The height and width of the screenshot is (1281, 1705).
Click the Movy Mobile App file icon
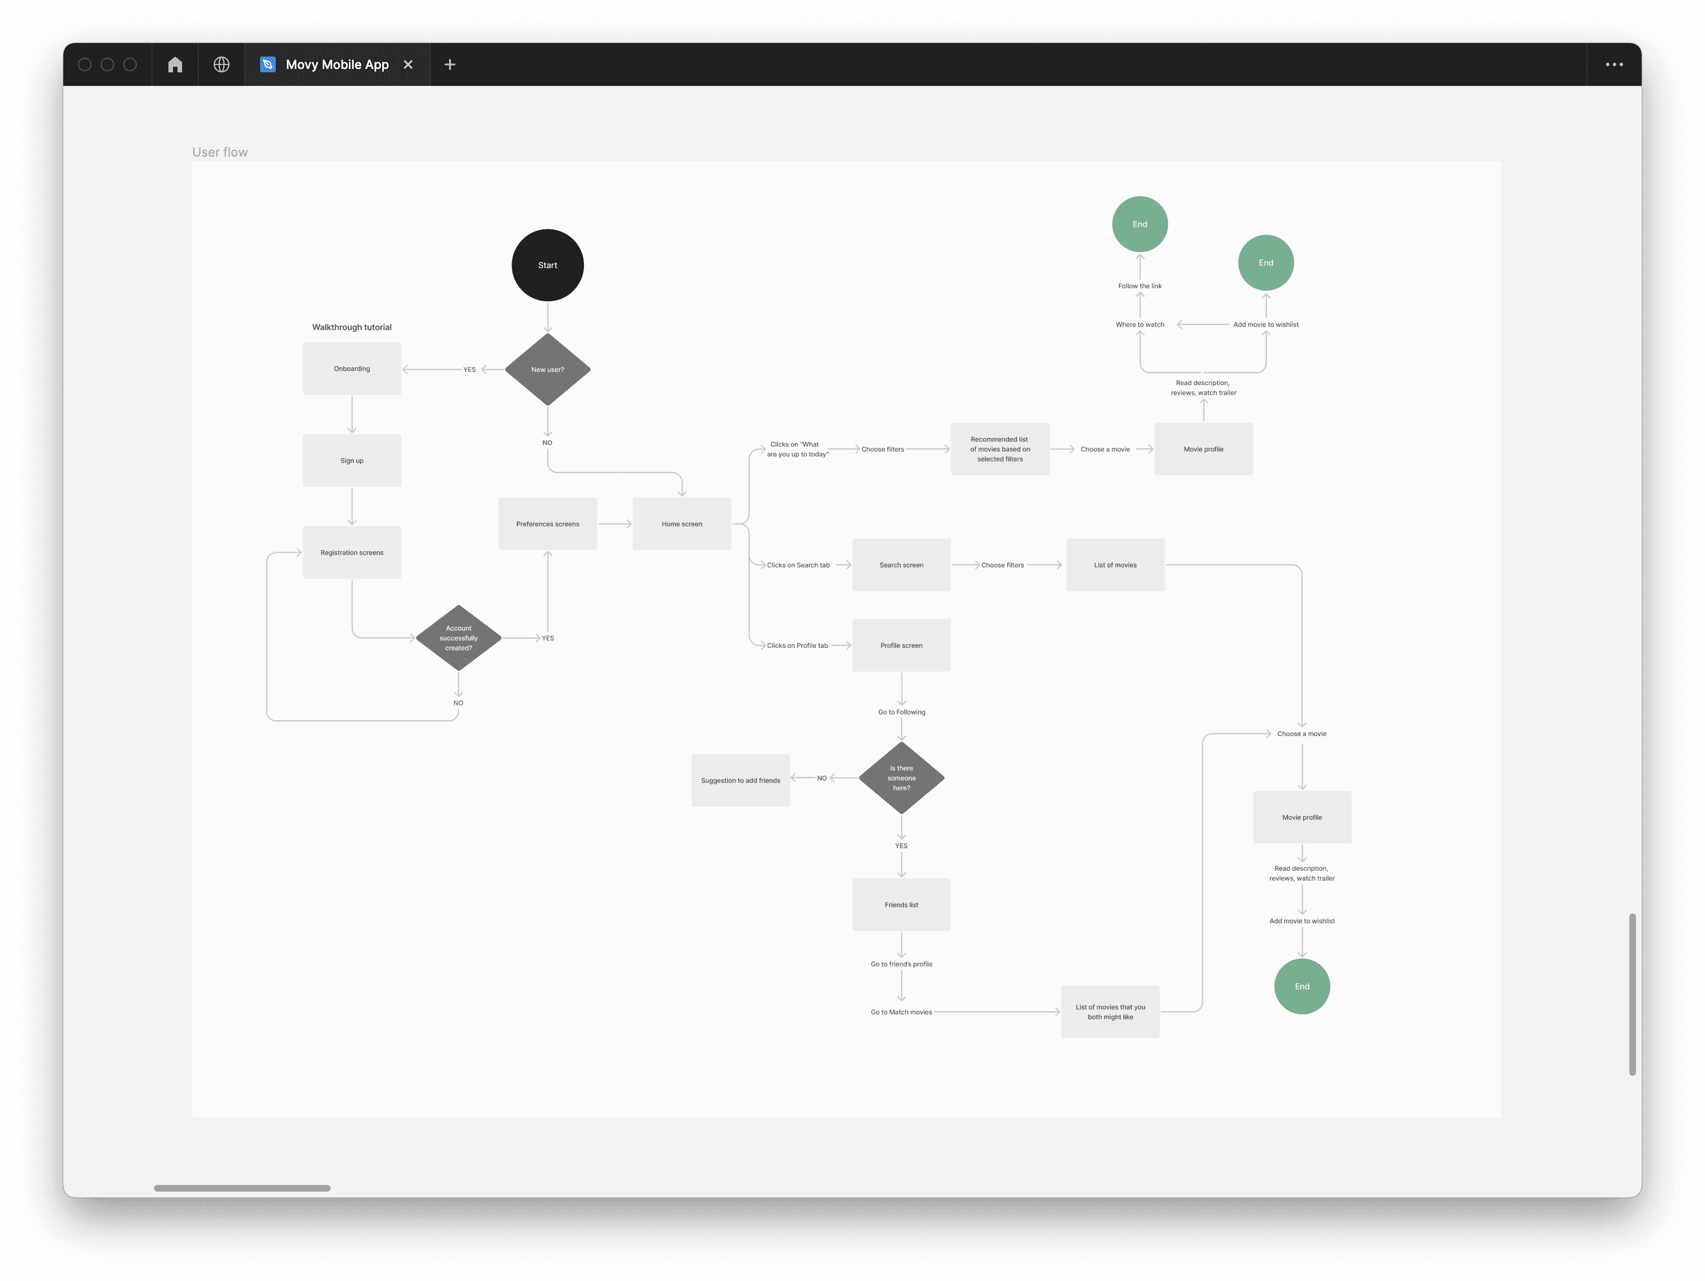tap(267, 65)
